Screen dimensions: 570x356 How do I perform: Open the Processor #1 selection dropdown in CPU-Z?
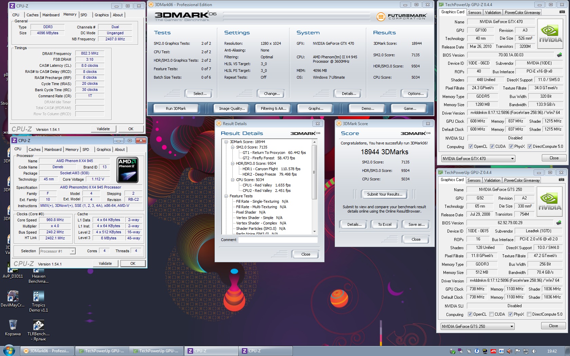[x=57, y=251]
